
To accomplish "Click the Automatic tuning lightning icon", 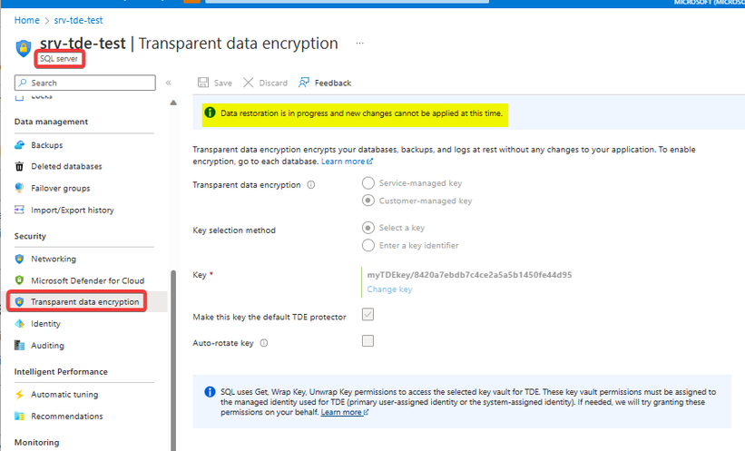I will pyautogui.click(x=20, y=395).
